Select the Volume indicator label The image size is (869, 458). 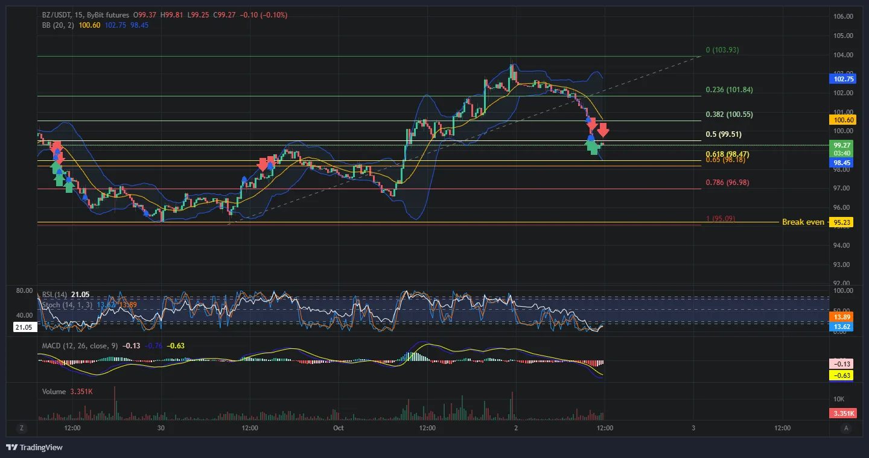[x=54, y=392]
